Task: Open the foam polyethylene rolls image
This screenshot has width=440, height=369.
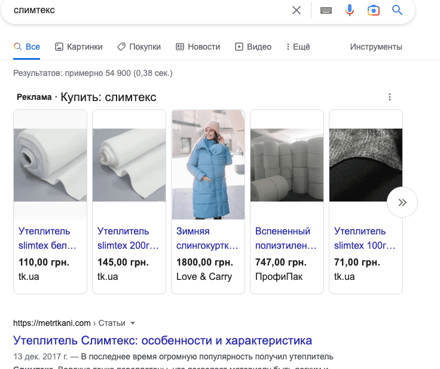Action: pos(287,165)
